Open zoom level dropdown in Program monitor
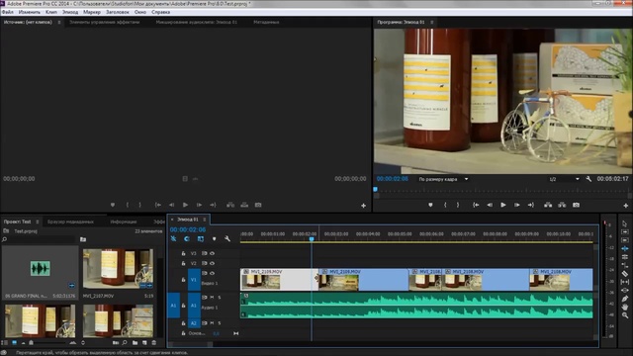633x356 pixels. click(x=443, y=179)
